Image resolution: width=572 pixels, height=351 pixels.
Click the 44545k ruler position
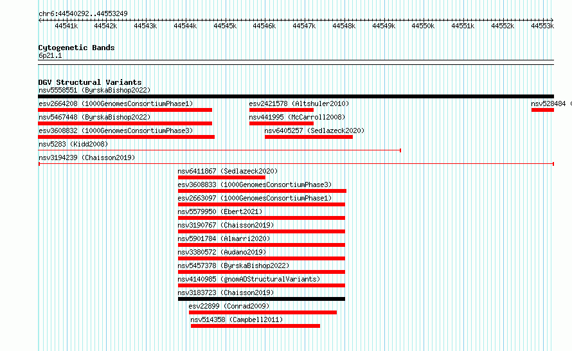click(x=225, y=26)
